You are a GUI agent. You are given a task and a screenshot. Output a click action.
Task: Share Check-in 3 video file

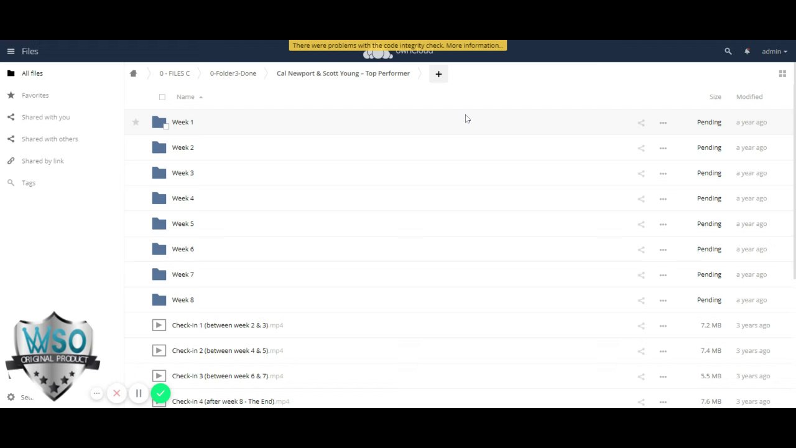641,376
